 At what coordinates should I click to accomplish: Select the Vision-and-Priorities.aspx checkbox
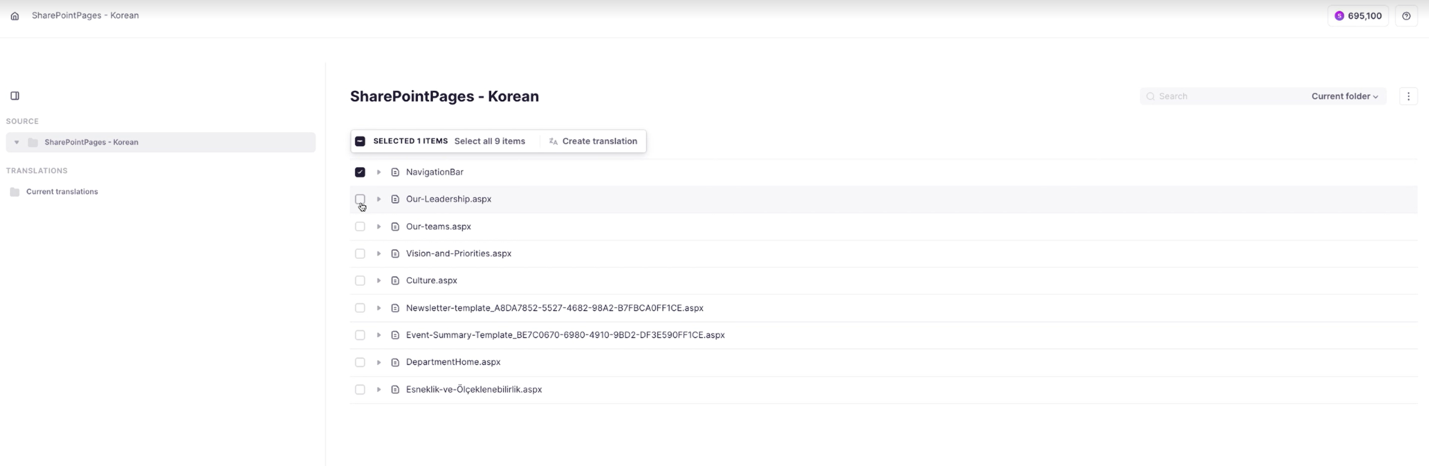360,253
